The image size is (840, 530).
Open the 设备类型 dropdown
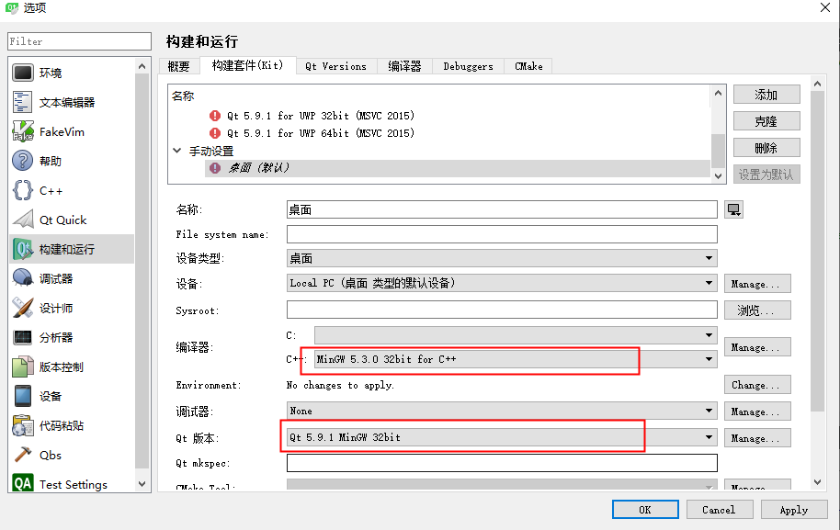click(502, 259)
